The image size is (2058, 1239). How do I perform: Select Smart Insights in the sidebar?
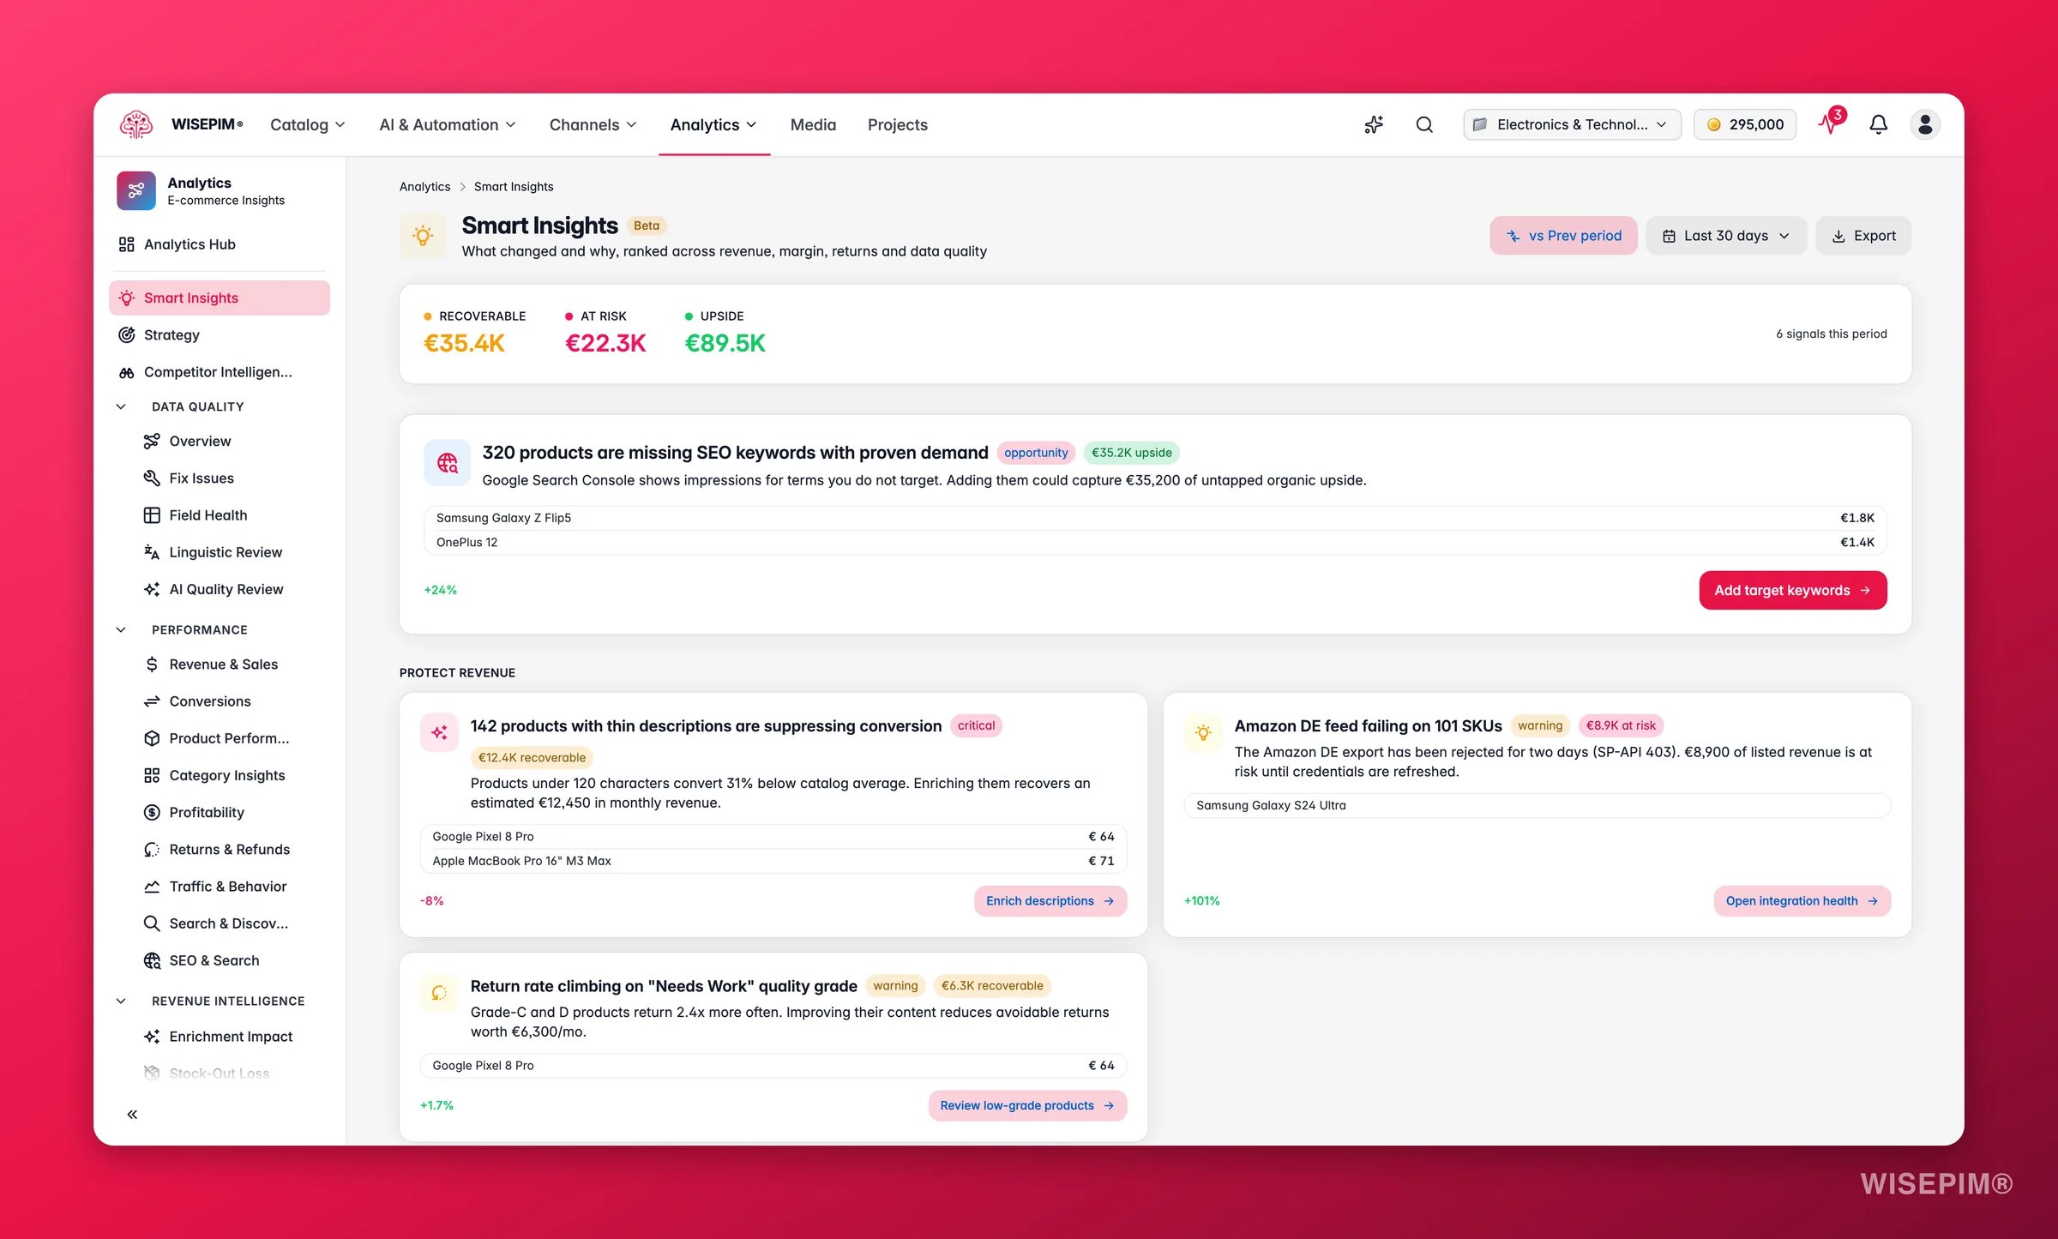(220, 298)
